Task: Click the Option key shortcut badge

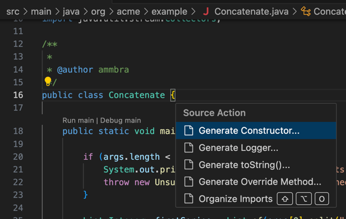Action: pyautogui.click(x=303, y=199)
